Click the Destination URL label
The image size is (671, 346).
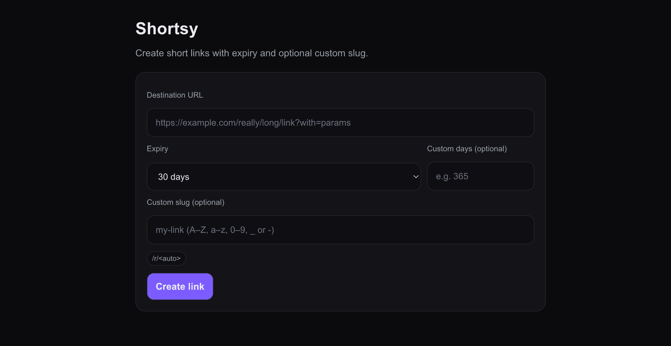click(x=175, y=95)
